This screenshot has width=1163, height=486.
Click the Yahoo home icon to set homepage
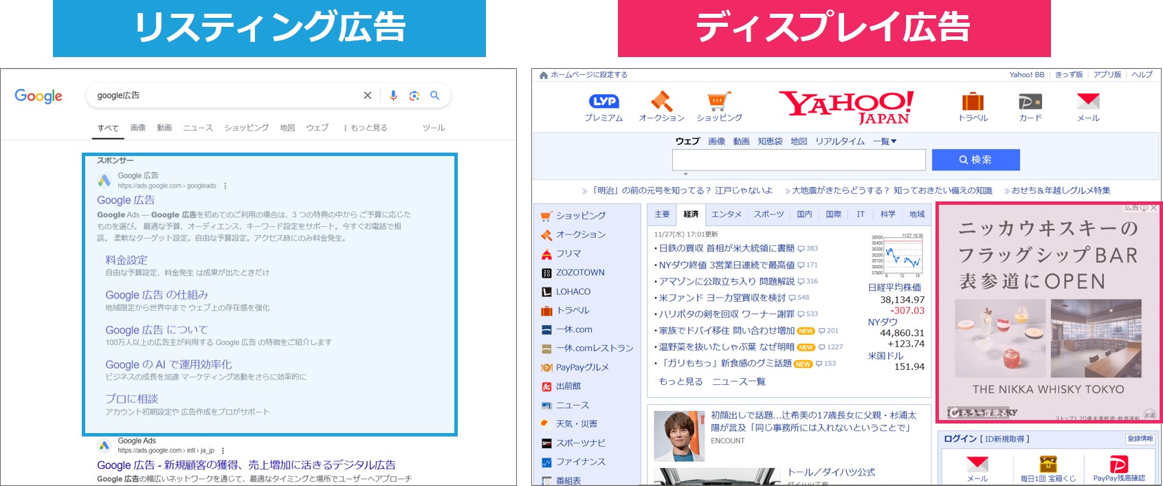(544, 75)
